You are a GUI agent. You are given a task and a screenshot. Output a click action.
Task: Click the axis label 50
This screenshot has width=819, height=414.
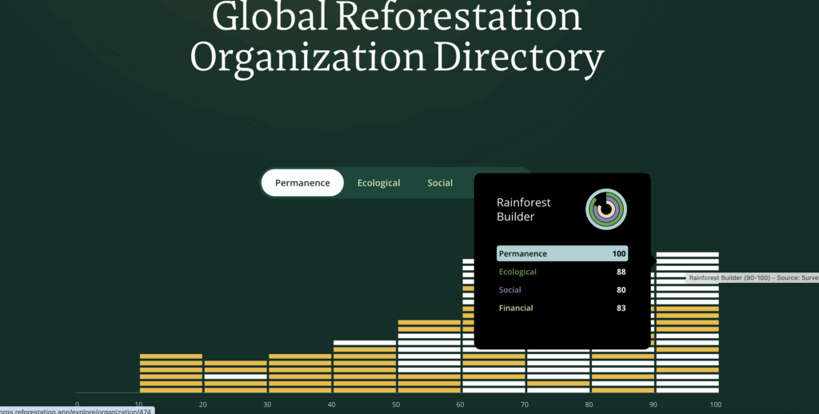pos(397,404)
